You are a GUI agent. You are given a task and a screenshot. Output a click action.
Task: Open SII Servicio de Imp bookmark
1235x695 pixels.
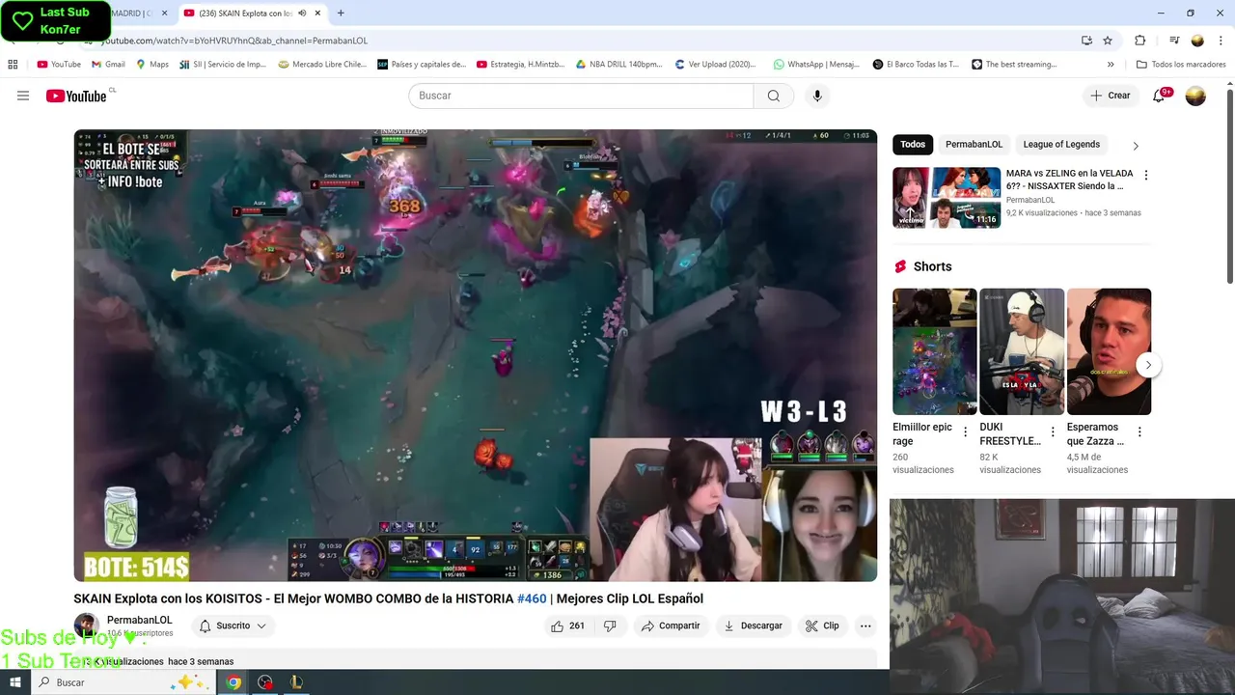pos(223,65)
